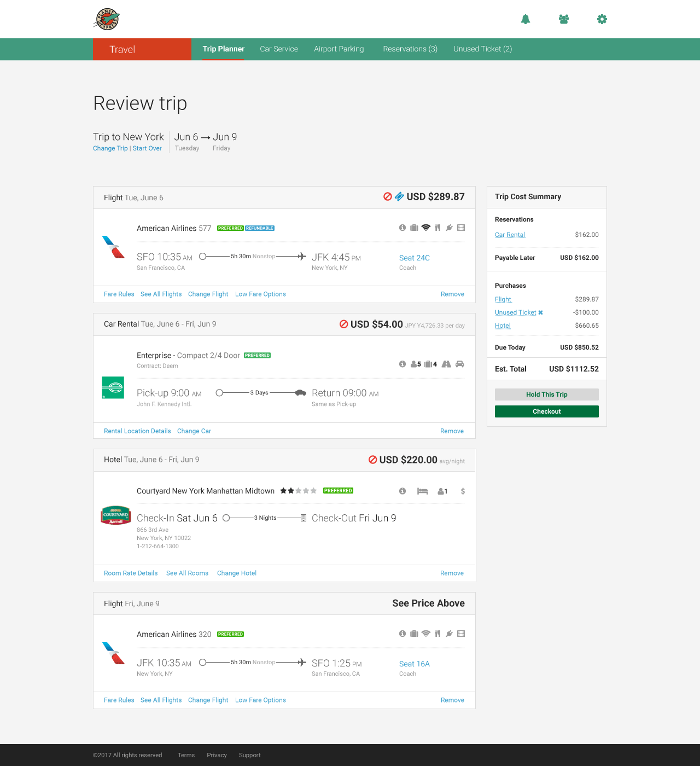
Task: Click Car Rental in cost summary
Action: [x=510, y=235]
